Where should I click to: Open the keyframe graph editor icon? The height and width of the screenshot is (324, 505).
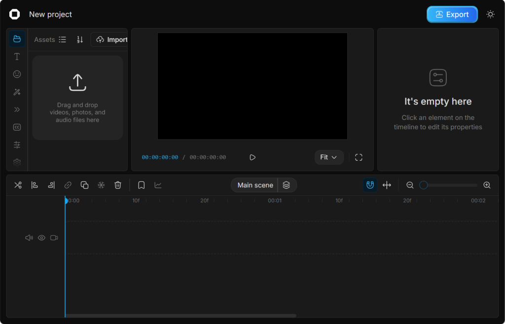tap(158, 185)
